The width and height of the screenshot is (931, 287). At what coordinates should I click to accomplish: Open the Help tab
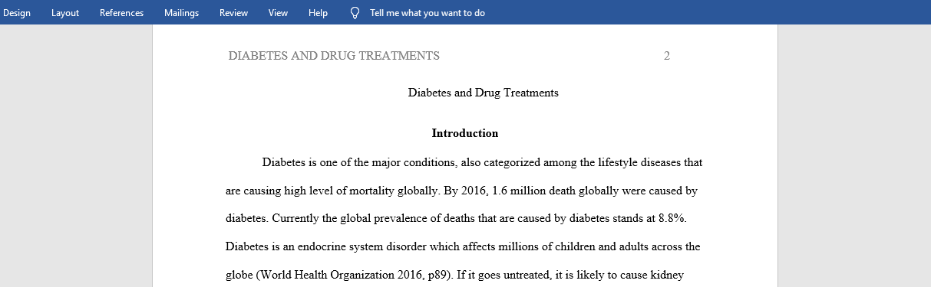point(318,13)
